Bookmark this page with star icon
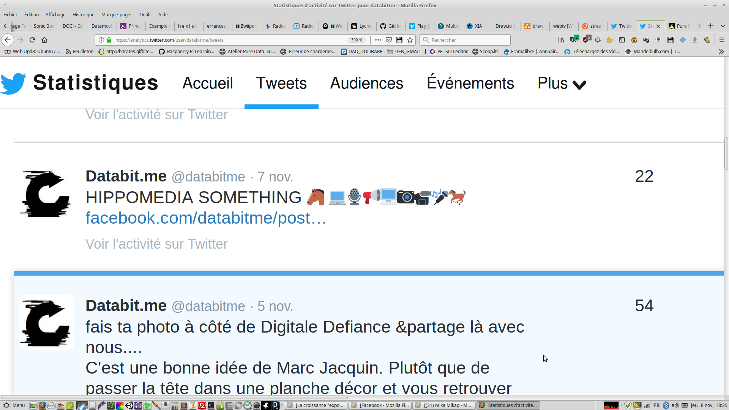Viewport: 729px width, 410px height. pos(410,40)
